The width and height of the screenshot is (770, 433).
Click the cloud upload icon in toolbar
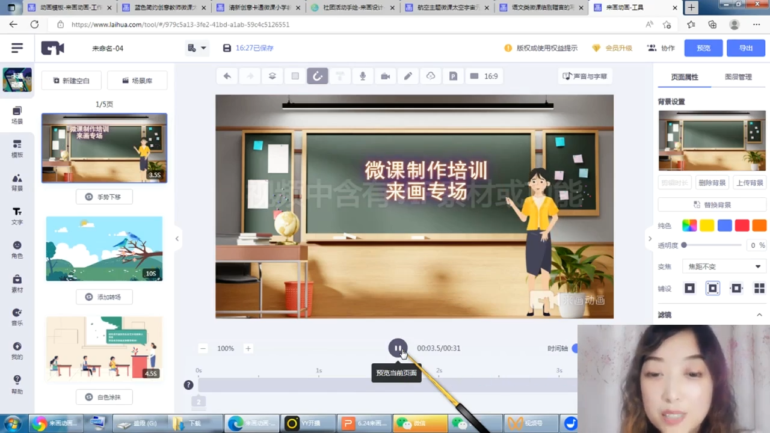[431, 76]
